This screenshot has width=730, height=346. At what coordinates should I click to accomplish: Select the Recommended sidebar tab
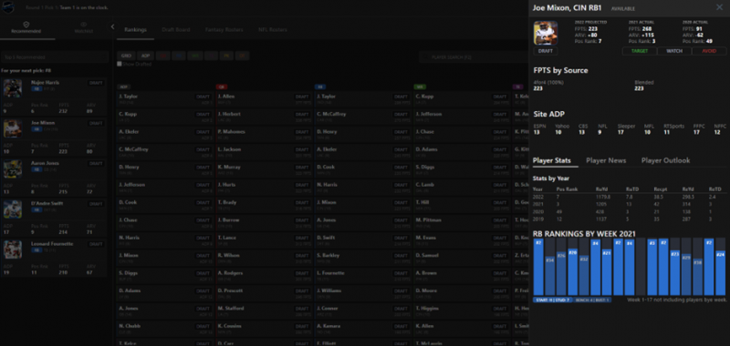pos(26,28)
